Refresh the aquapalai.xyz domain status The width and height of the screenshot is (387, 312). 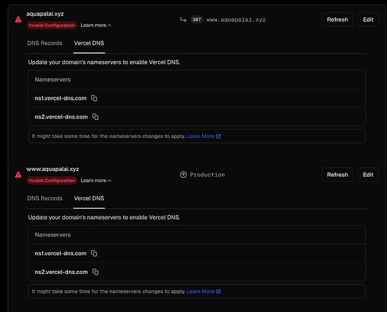tap(338, 19)
